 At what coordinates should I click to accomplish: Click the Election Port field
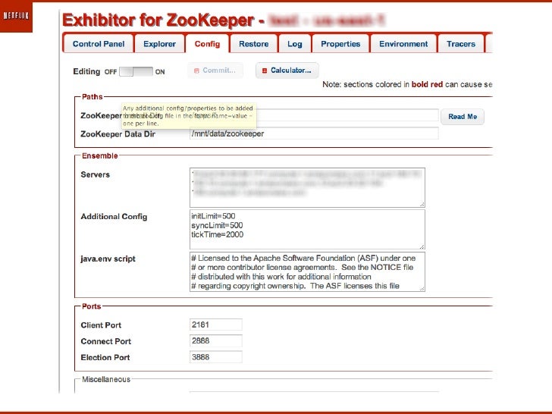[216, 357]
